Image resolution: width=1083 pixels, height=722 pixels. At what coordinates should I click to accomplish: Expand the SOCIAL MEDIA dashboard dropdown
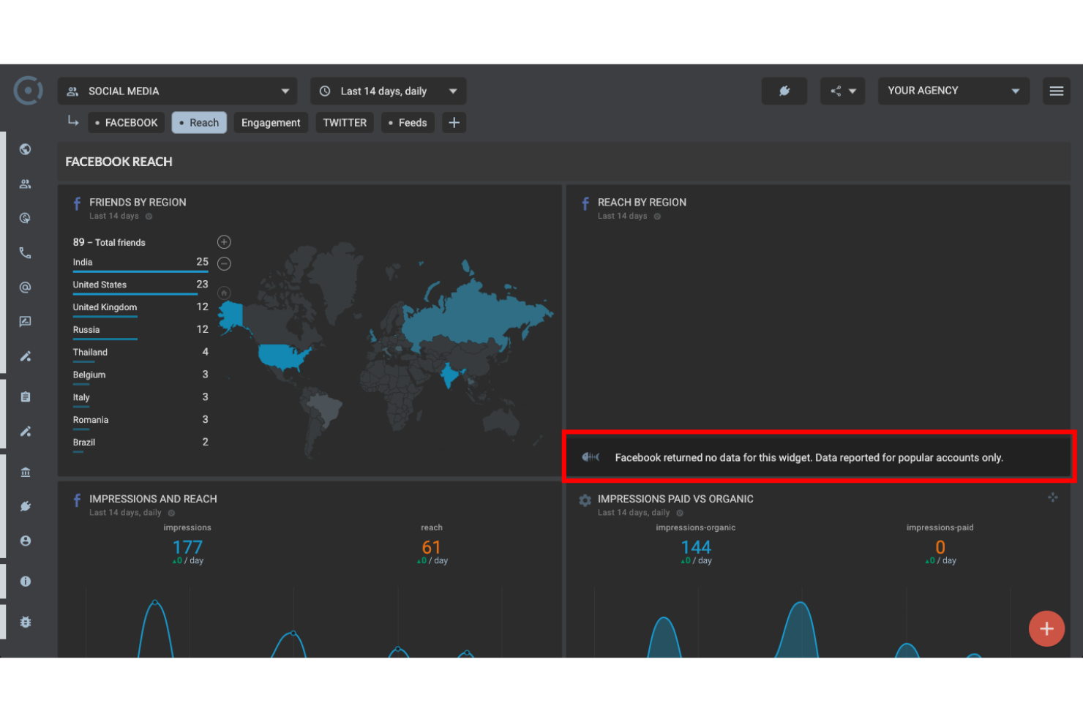tap(178, 91)
